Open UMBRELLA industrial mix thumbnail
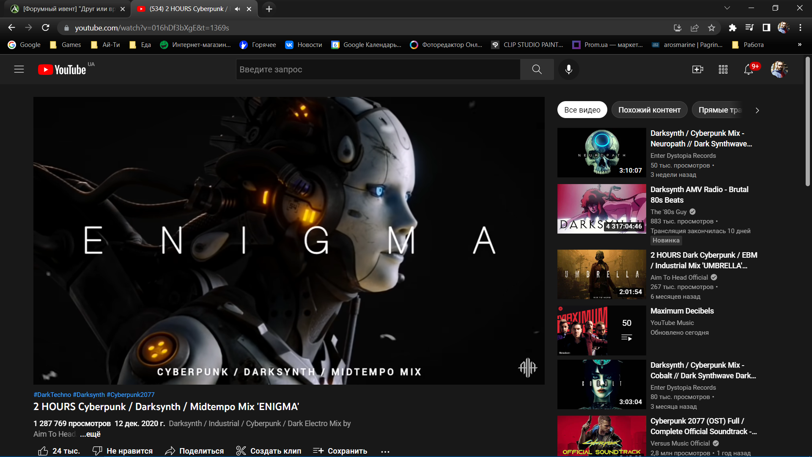 [601, 274]
